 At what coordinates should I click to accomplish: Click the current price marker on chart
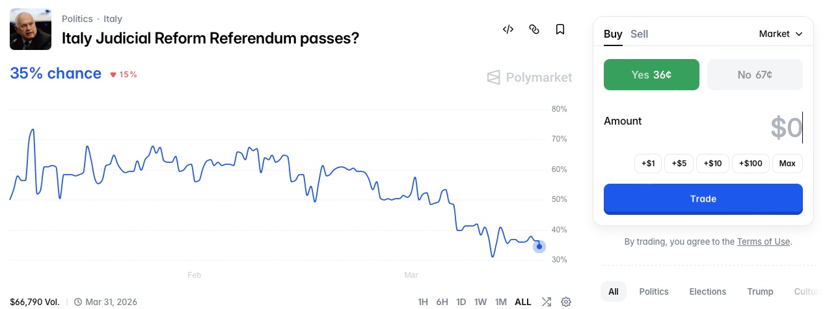tap(539, 246)
